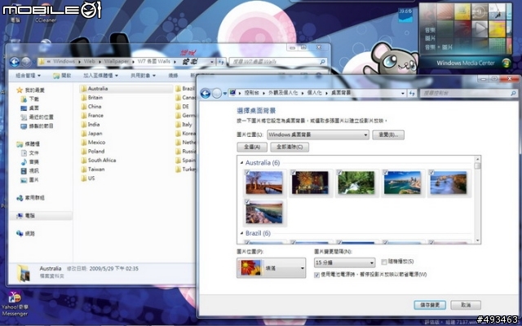
Task: Go back in the Desktop Background window
Action: (205, 94)
